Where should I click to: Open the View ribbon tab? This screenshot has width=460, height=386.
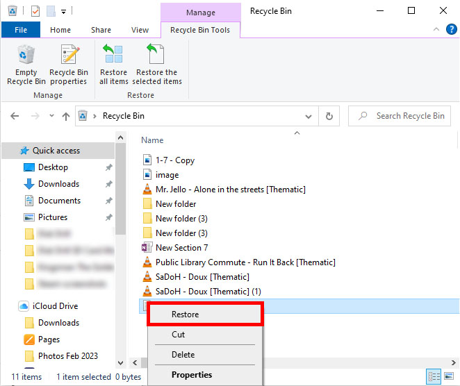click(x=140, y=30)
